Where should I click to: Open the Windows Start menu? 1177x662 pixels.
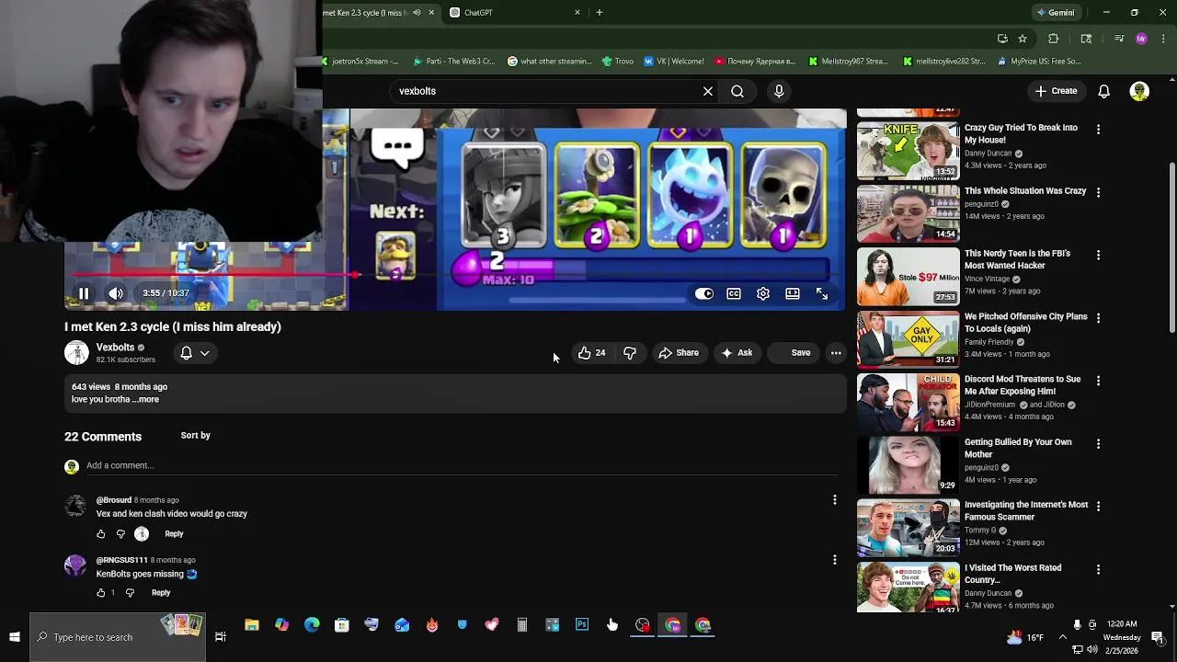point(14,637)
